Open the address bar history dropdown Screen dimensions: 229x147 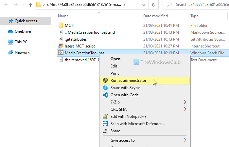click(x=145, y=5)
